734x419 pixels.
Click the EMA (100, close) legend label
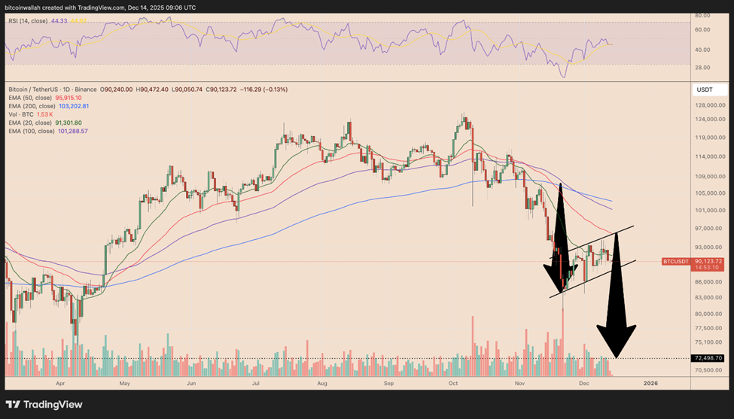click(x=30, y=132)
